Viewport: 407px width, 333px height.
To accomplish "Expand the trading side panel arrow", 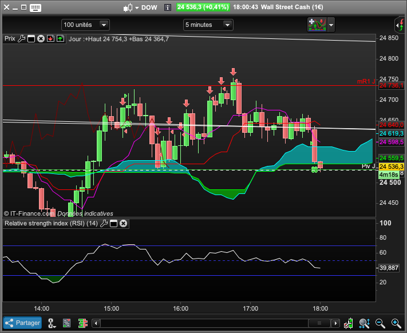I will pyautogui.click(x=401, y=25).
